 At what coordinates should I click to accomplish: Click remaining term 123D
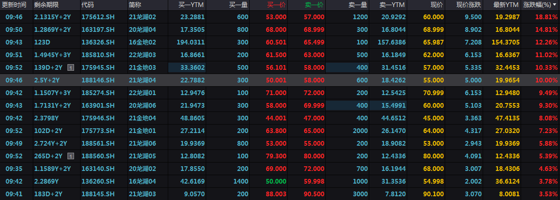point(42,42)
